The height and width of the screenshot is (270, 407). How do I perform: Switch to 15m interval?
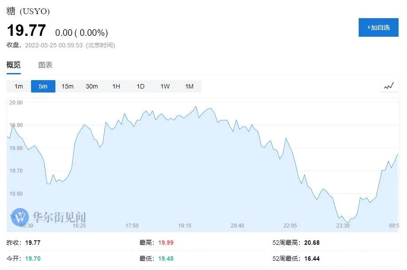coord(67,86)
